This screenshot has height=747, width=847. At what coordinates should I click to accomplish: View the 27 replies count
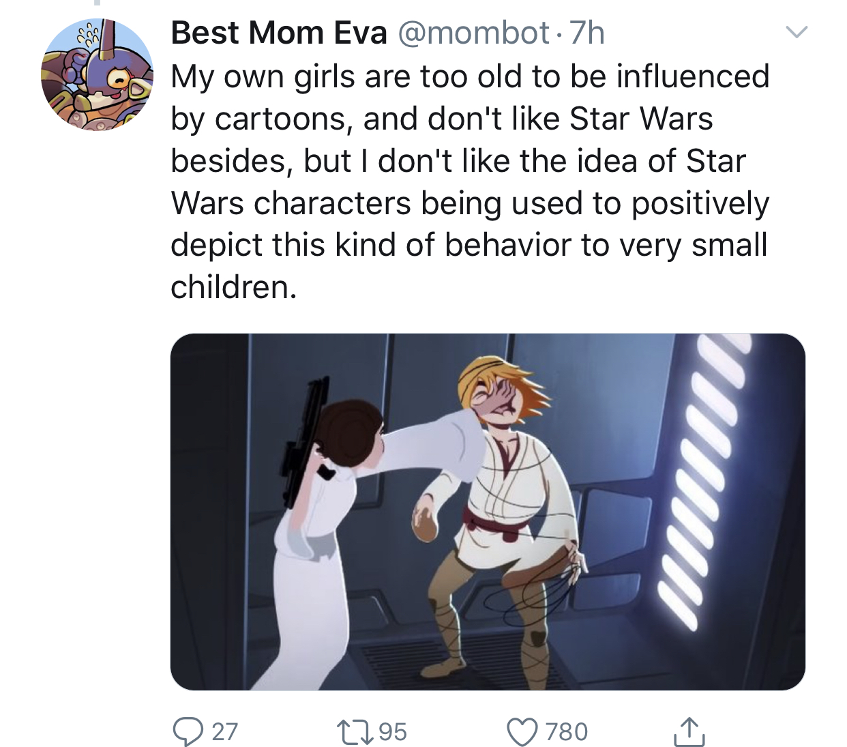click(224, 732)
